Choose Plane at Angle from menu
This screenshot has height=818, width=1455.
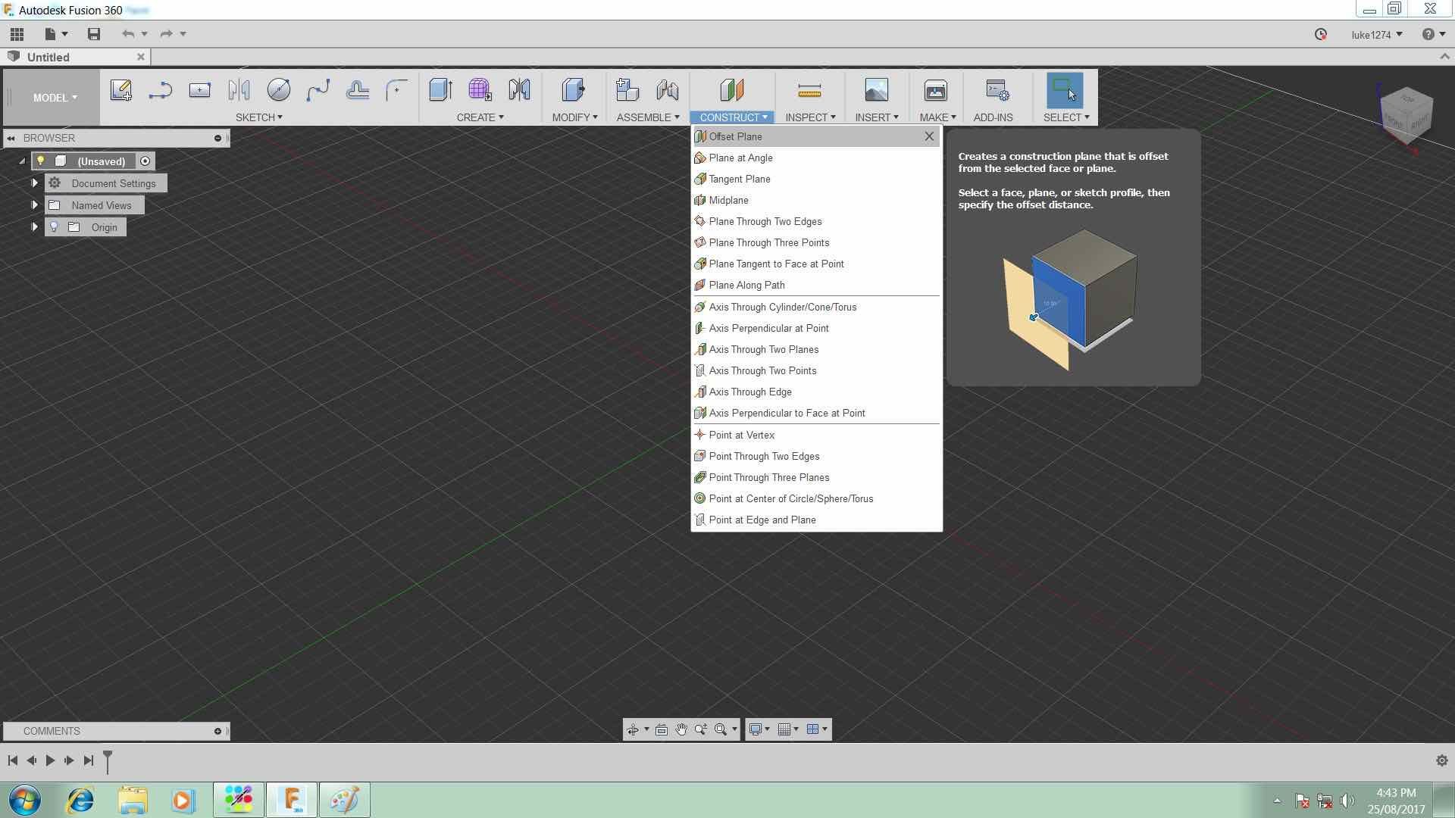pos(816,158)
